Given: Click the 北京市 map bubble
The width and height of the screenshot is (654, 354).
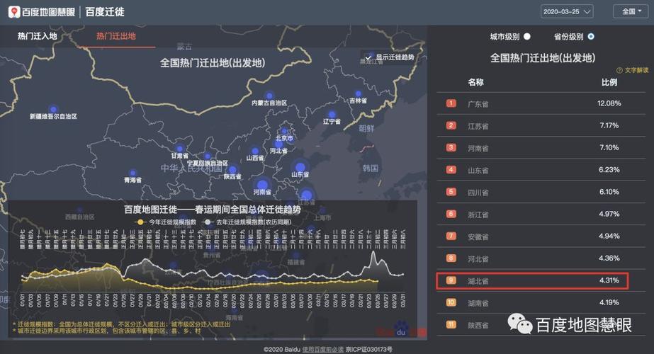Looking at the screenshot, I should coord(284,132).
